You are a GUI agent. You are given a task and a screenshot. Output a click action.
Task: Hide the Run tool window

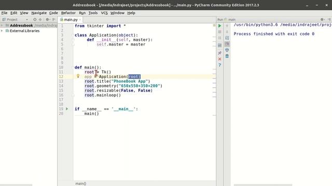pyautogui.click(x=329, y=20)
